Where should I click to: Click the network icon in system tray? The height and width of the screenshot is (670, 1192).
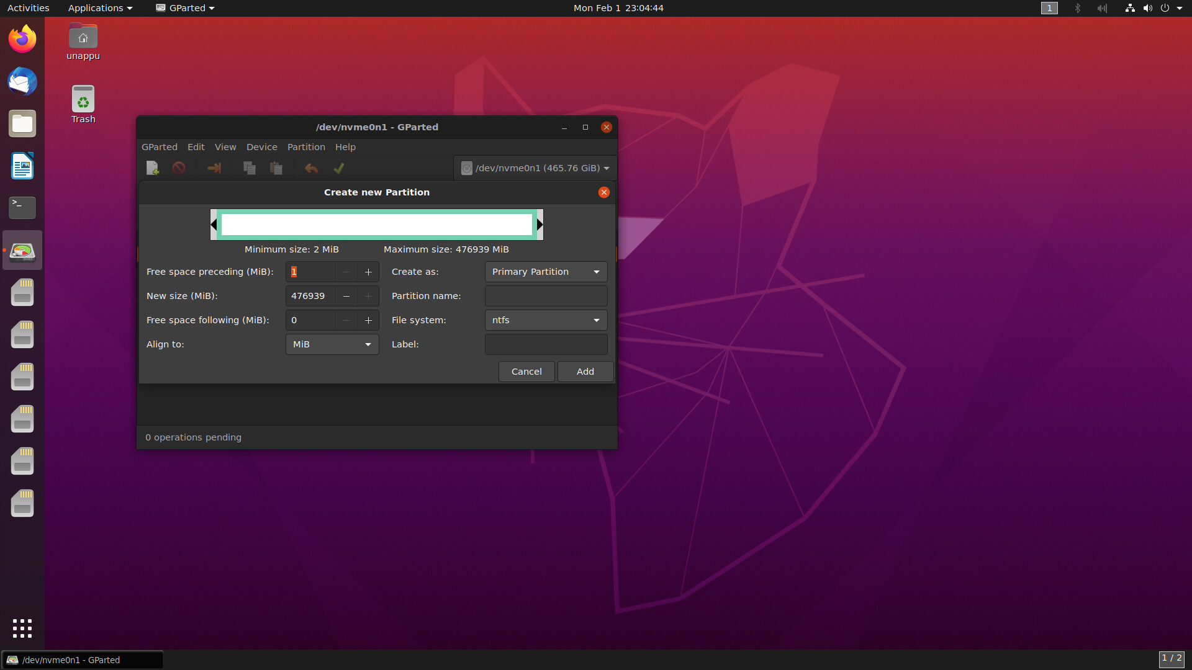pyautogui.click(x=1130, y=8)
